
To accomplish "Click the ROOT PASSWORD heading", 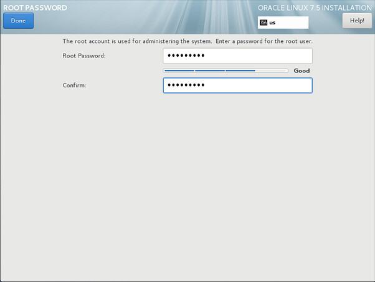I will point(35,7).
